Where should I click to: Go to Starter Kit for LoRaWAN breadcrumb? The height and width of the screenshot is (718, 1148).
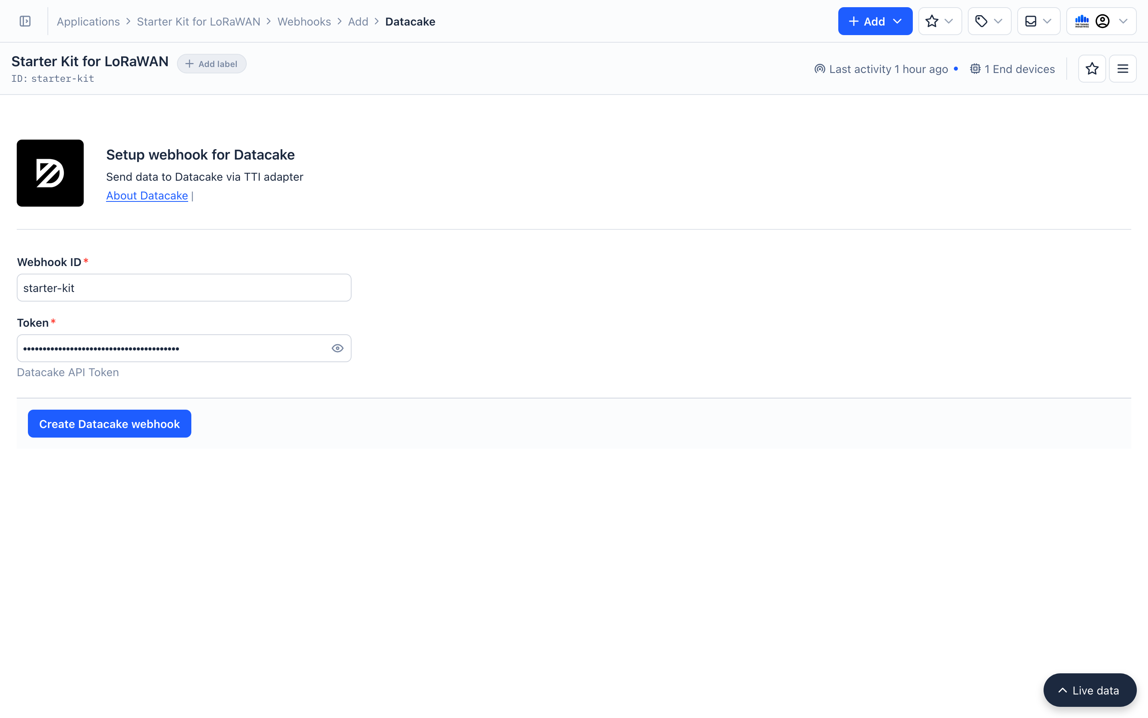point(198,22)
